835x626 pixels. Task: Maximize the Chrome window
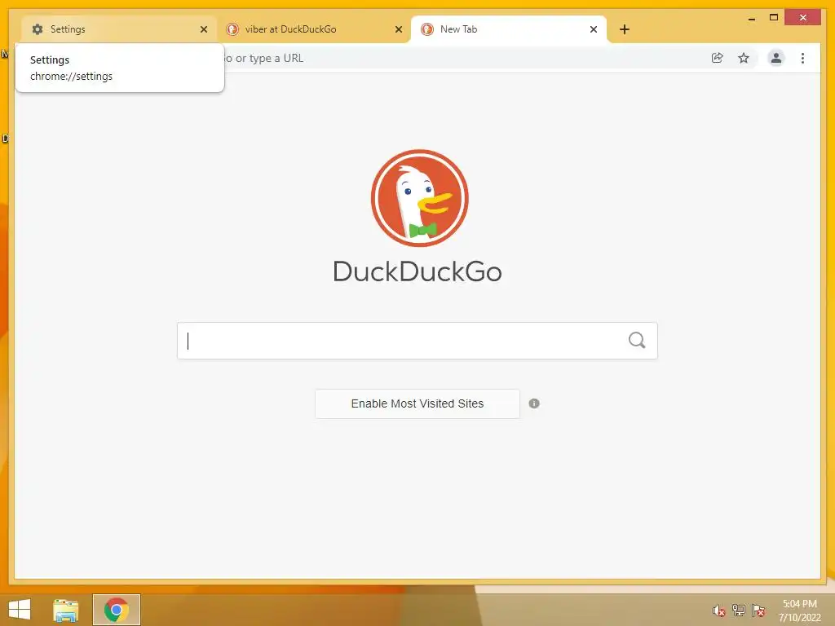pos(774,18)
